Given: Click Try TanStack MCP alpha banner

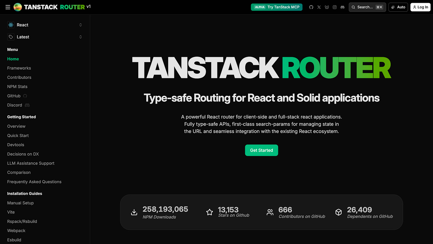Looking at the screenshot, I should click(277, 7).
